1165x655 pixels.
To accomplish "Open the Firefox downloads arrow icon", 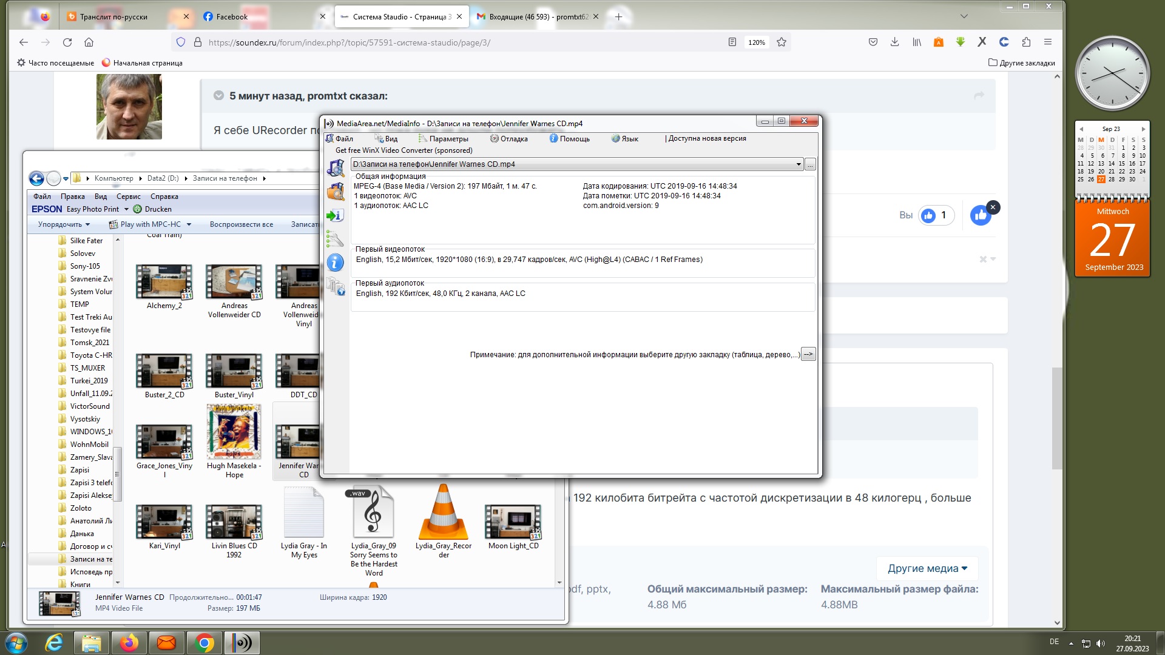I will tap(894, 42).
